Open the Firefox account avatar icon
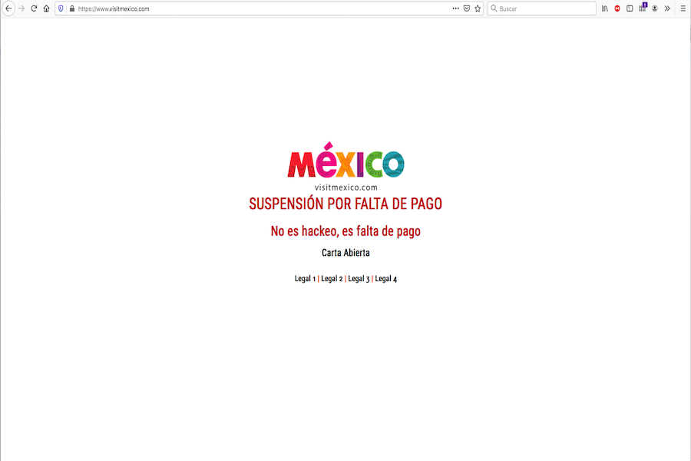Image resolution: width=691 pixels, height=461 pixels. pos(655,8)
